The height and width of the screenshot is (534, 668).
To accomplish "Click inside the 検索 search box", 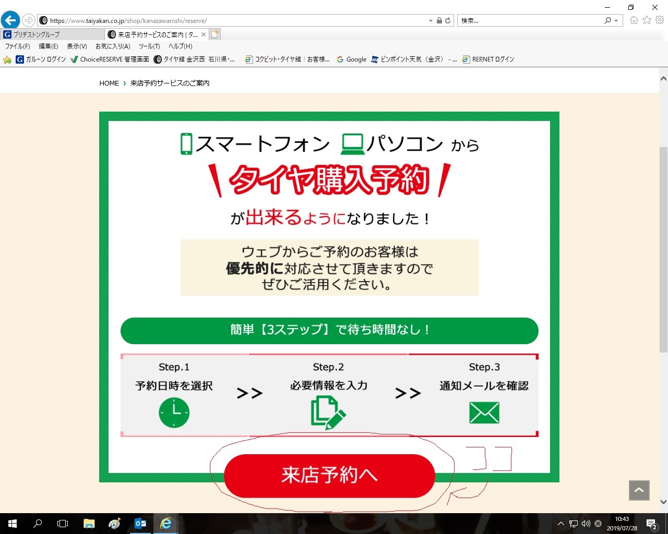I will (x=530, y=21).
